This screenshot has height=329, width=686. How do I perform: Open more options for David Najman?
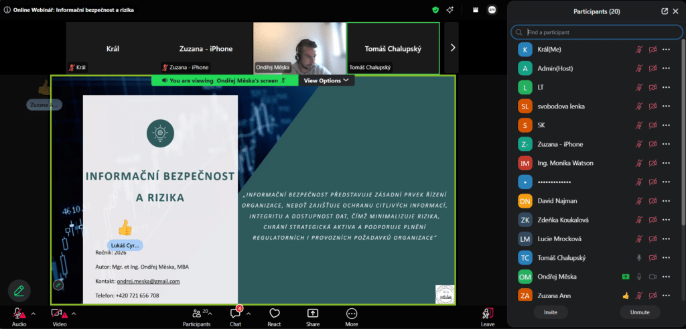[666, 201]
